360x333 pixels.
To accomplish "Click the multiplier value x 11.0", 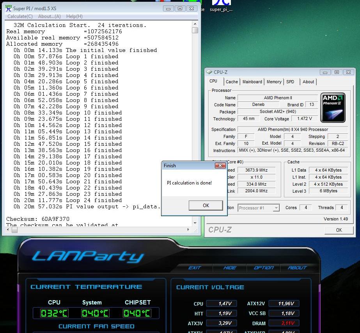I will [256, 177].
